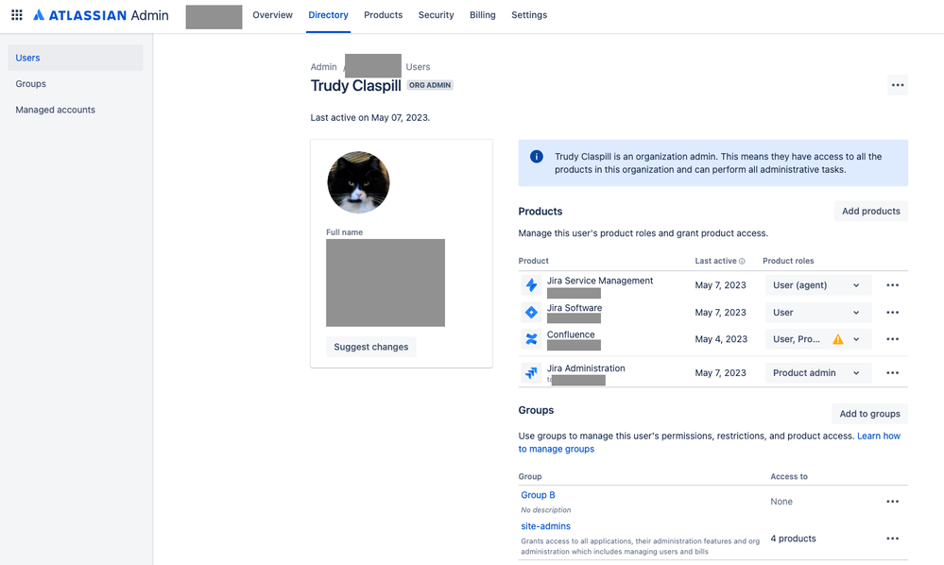Click the Access to column header
The image size is (944, 565).
pyautogui.click(x=789, y=476)
